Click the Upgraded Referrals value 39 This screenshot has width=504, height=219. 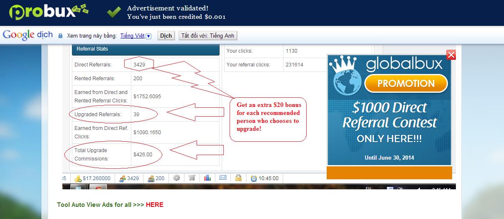coord(136,115)
